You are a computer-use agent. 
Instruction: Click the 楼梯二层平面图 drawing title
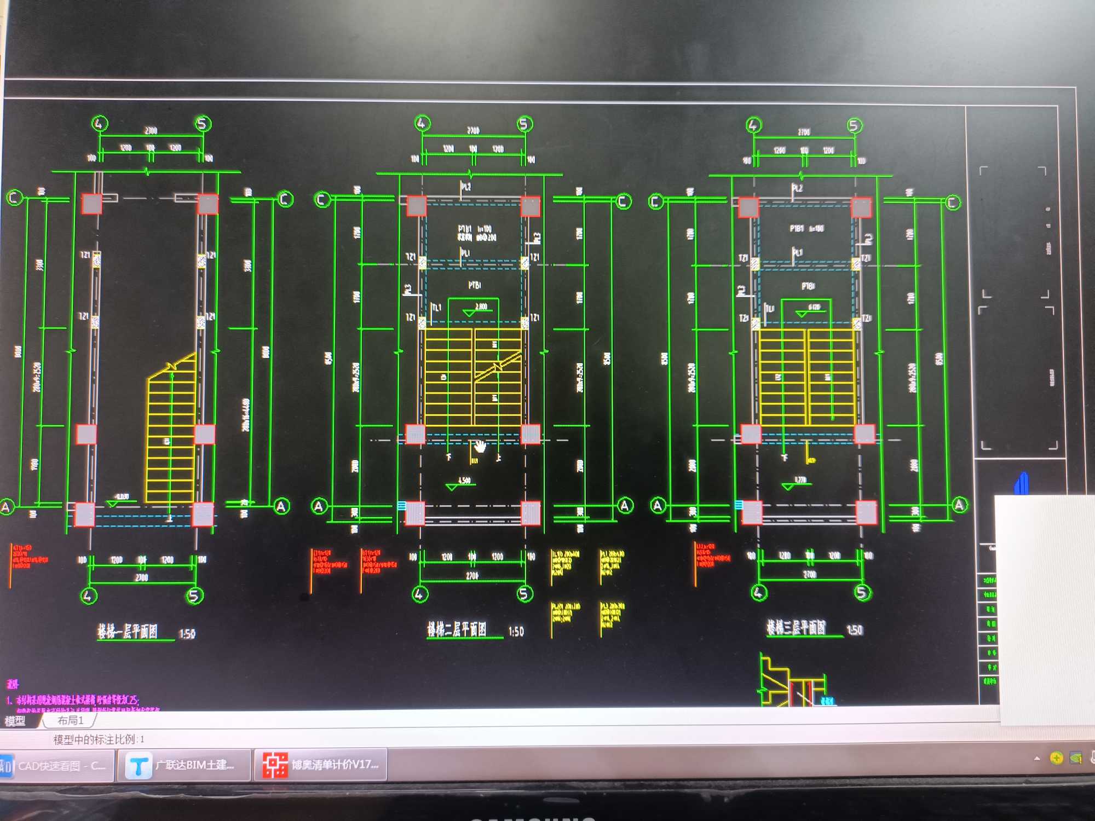tap(457, 629)
